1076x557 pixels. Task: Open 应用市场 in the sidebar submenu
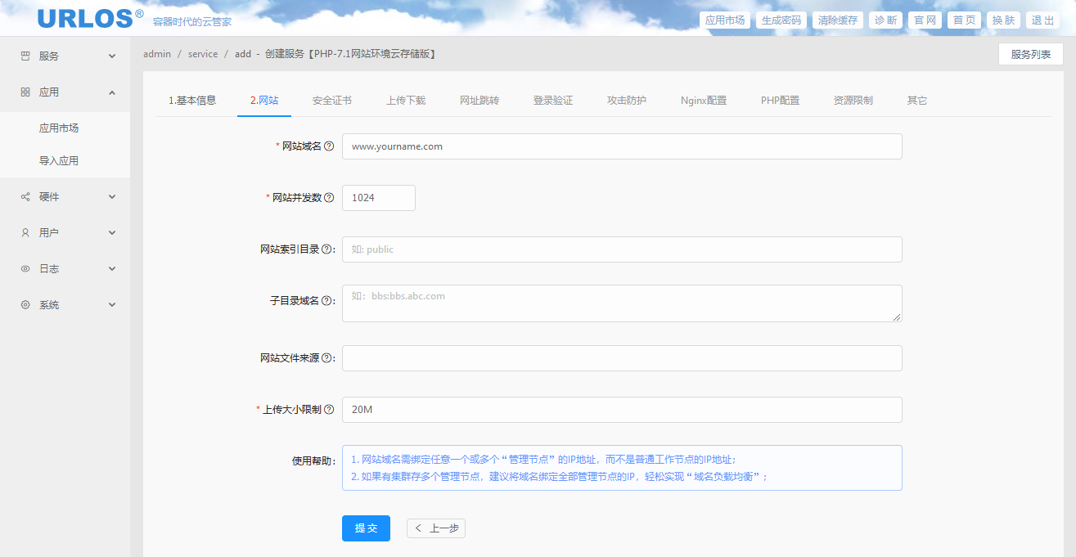click(59, 128)
